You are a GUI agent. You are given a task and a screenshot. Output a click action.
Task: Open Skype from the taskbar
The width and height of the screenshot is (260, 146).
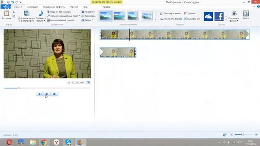point(68,142)
